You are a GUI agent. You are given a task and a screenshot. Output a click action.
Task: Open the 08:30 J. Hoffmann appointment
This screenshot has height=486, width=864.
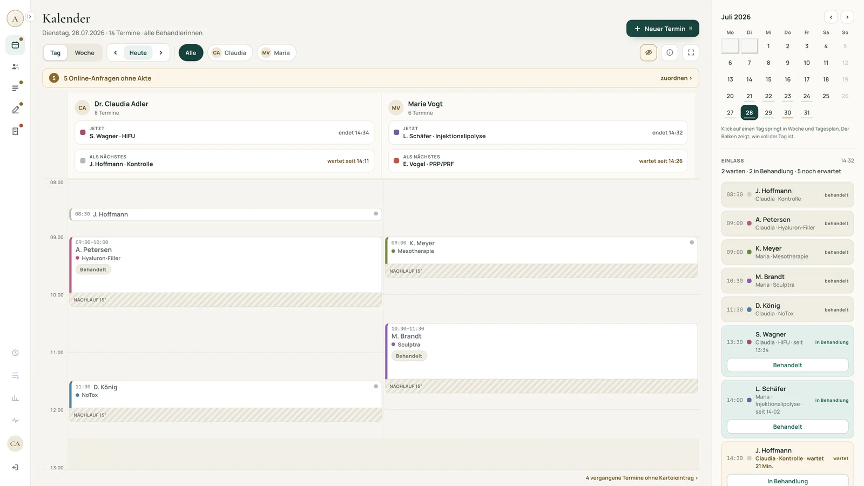[226, 214]
